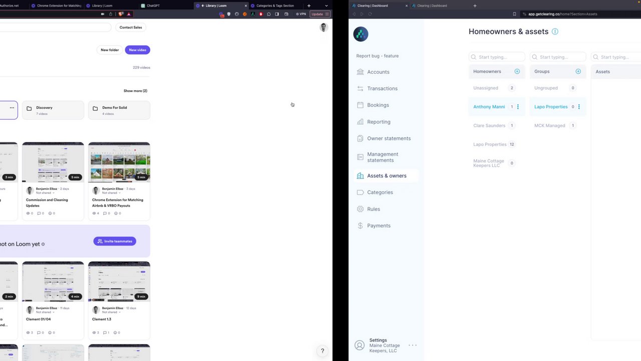Toggle the VPN button in Loom browser
641x361 pixels.
(301, 14)
